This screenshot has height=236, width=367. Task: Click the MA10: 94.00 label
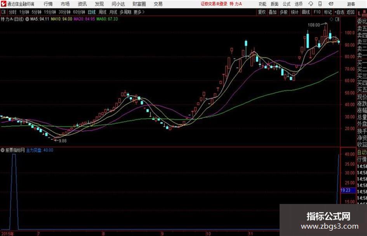tap(62, 19)
